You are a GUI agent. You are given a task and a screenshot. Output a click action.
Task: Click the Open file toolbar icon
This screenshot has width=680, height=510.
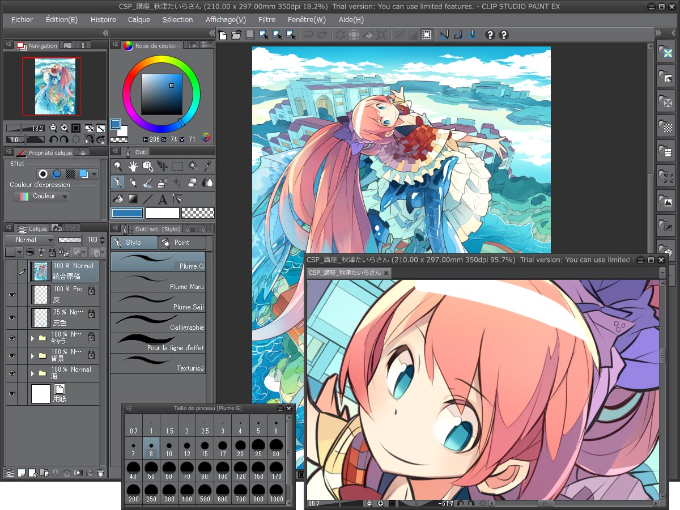point(237,35)
